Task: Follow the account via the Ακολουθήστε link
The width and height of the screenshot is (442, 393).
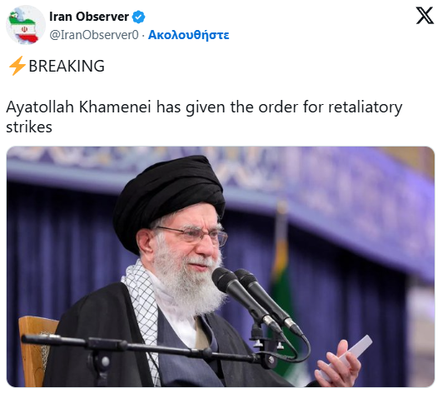Action: [x=189, y=35]
